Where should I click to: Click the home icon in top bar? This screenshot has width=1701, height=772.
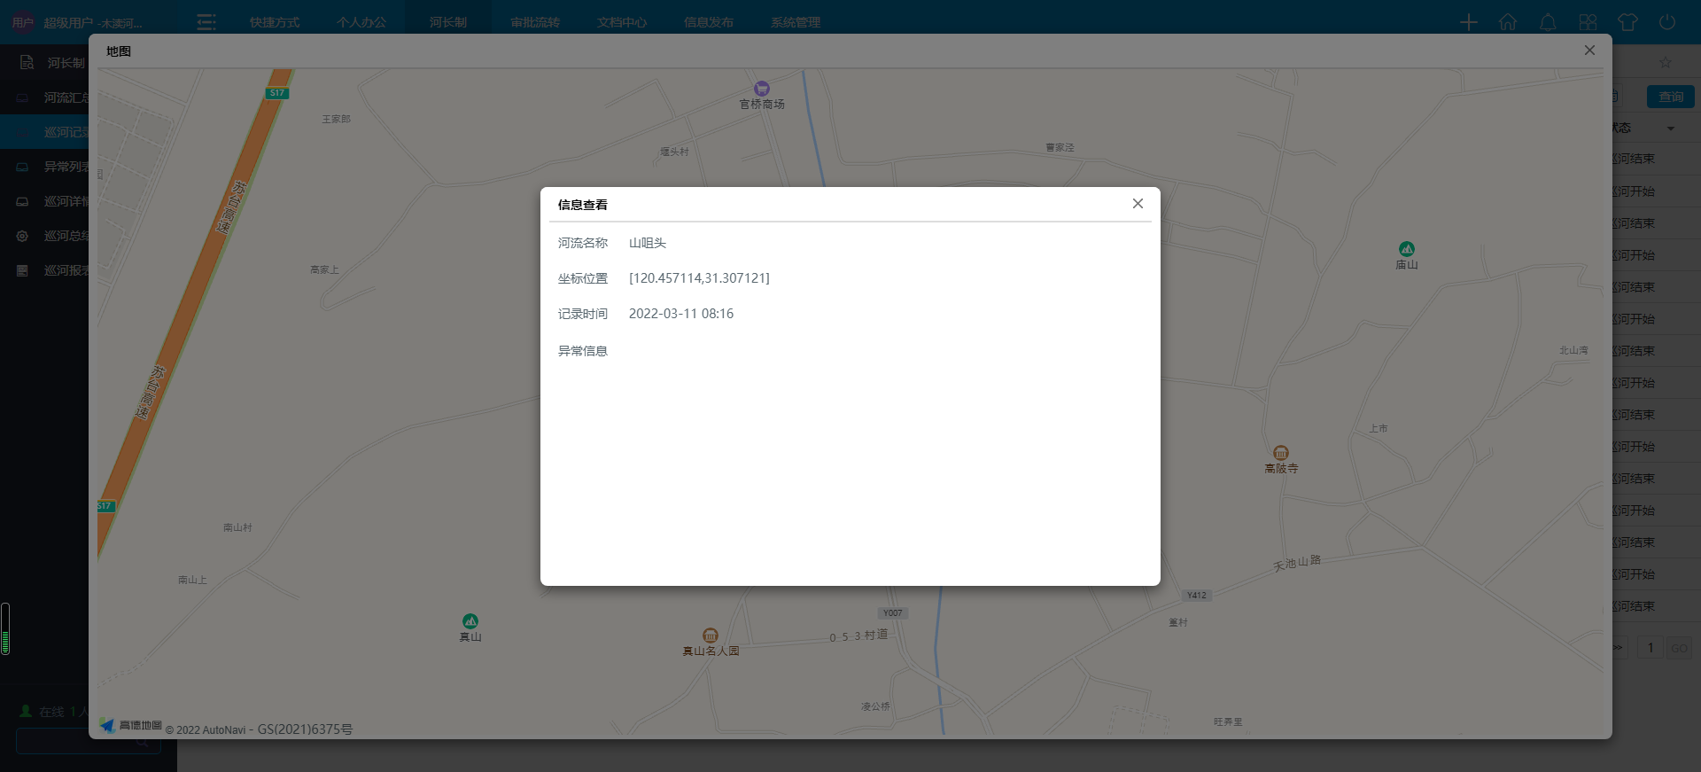1508,22
